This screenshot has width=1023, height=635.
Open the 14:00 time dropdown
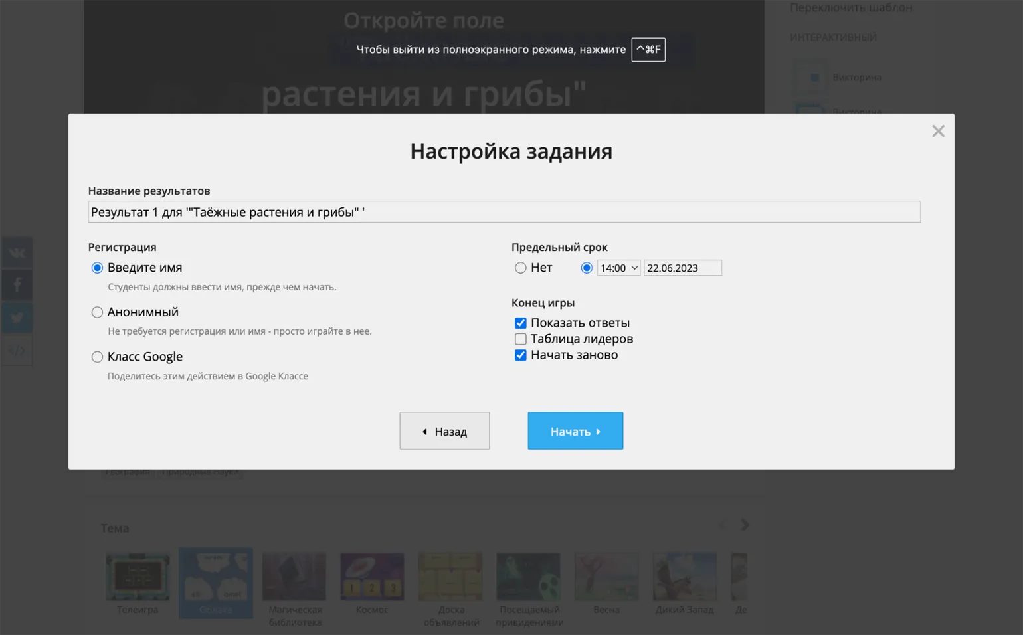tap(618, 268)
